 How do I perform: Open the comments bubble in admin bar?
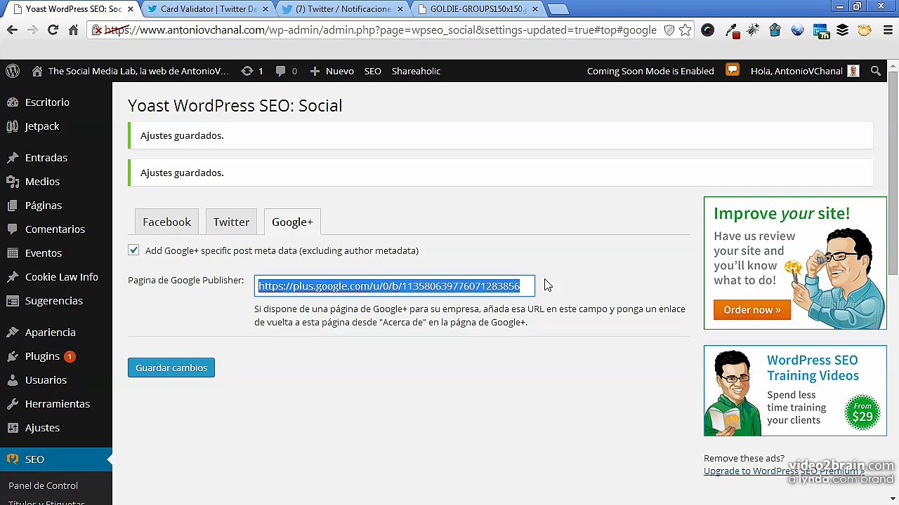tap(286, 71)
